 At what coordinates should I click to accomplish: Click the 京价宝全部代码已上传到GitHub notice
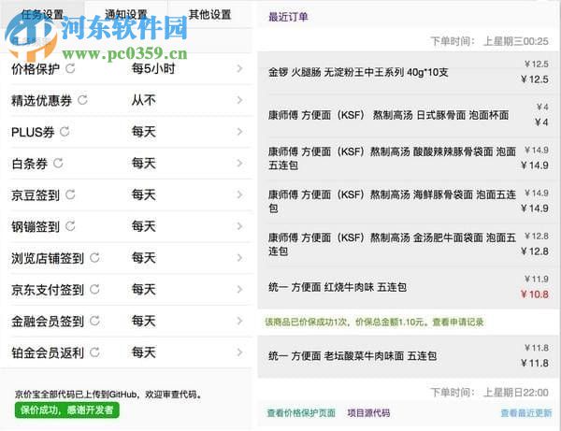[108, 395]
